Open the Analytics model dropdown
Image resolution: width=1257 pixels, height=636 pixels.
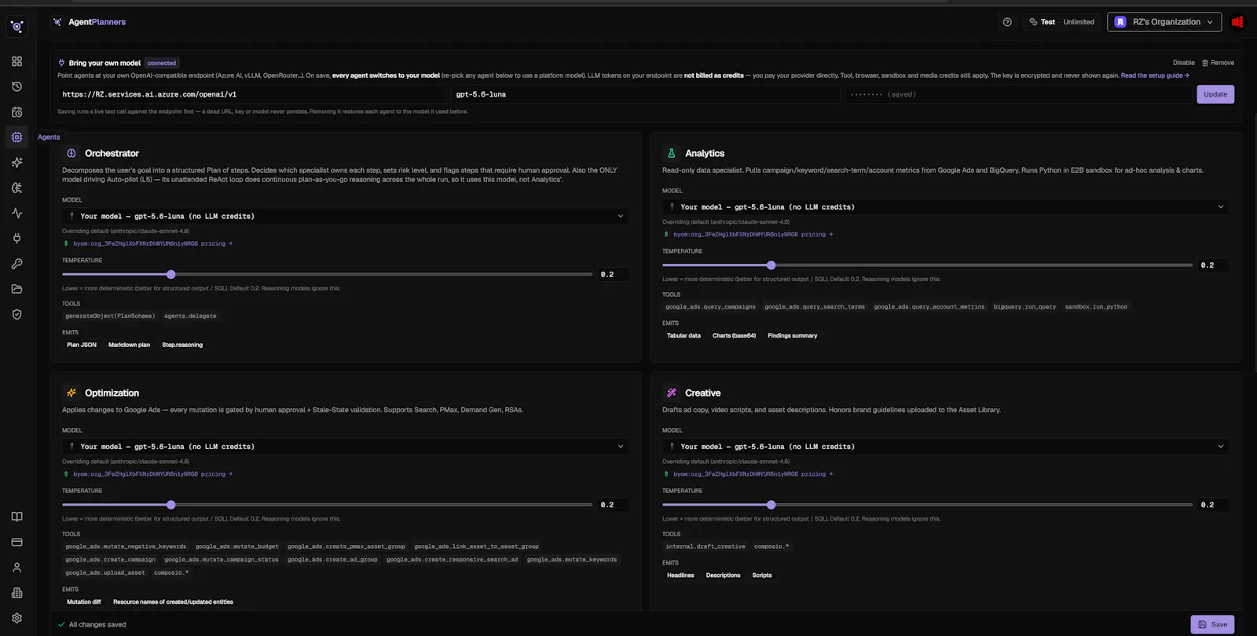(945, 207)
